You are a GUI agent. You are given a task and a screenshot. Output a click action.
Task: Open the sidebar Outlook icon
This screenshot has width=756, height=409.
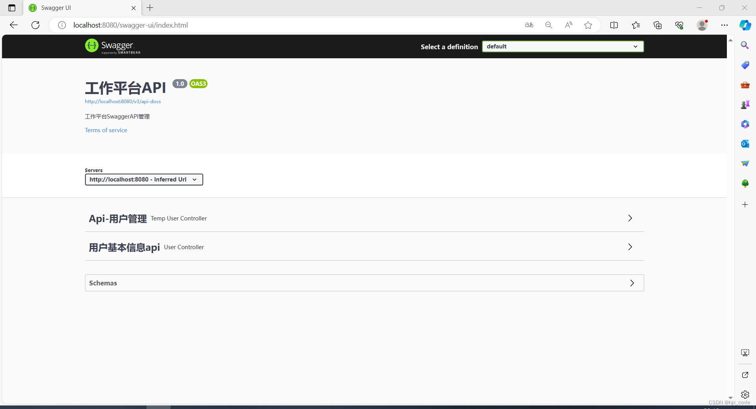[x=745, y=144]
